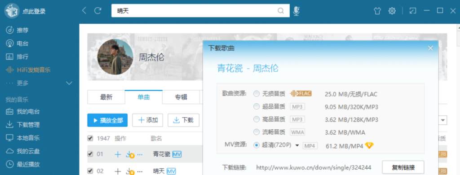
Task: Click the Kuwo logo avatar icon
Action: click(x=12, y=11)
